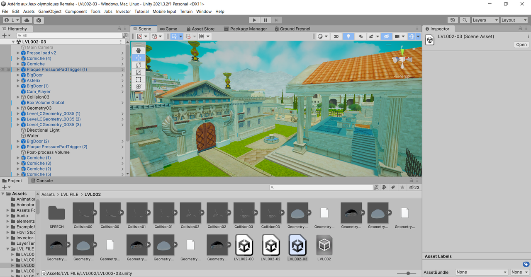Image resolution: width=531 pixels, height=277 pixels.
Task: Open AssetBundle None dropdown
Action: coord(482,272)
